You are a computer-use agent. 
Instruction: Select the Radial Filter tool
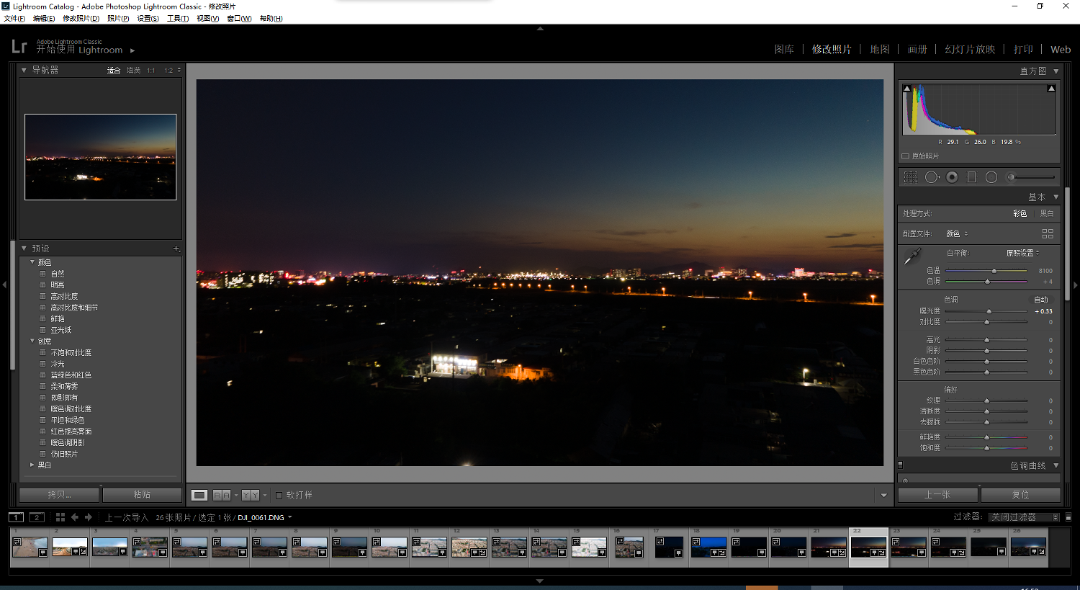click(991, 177)
